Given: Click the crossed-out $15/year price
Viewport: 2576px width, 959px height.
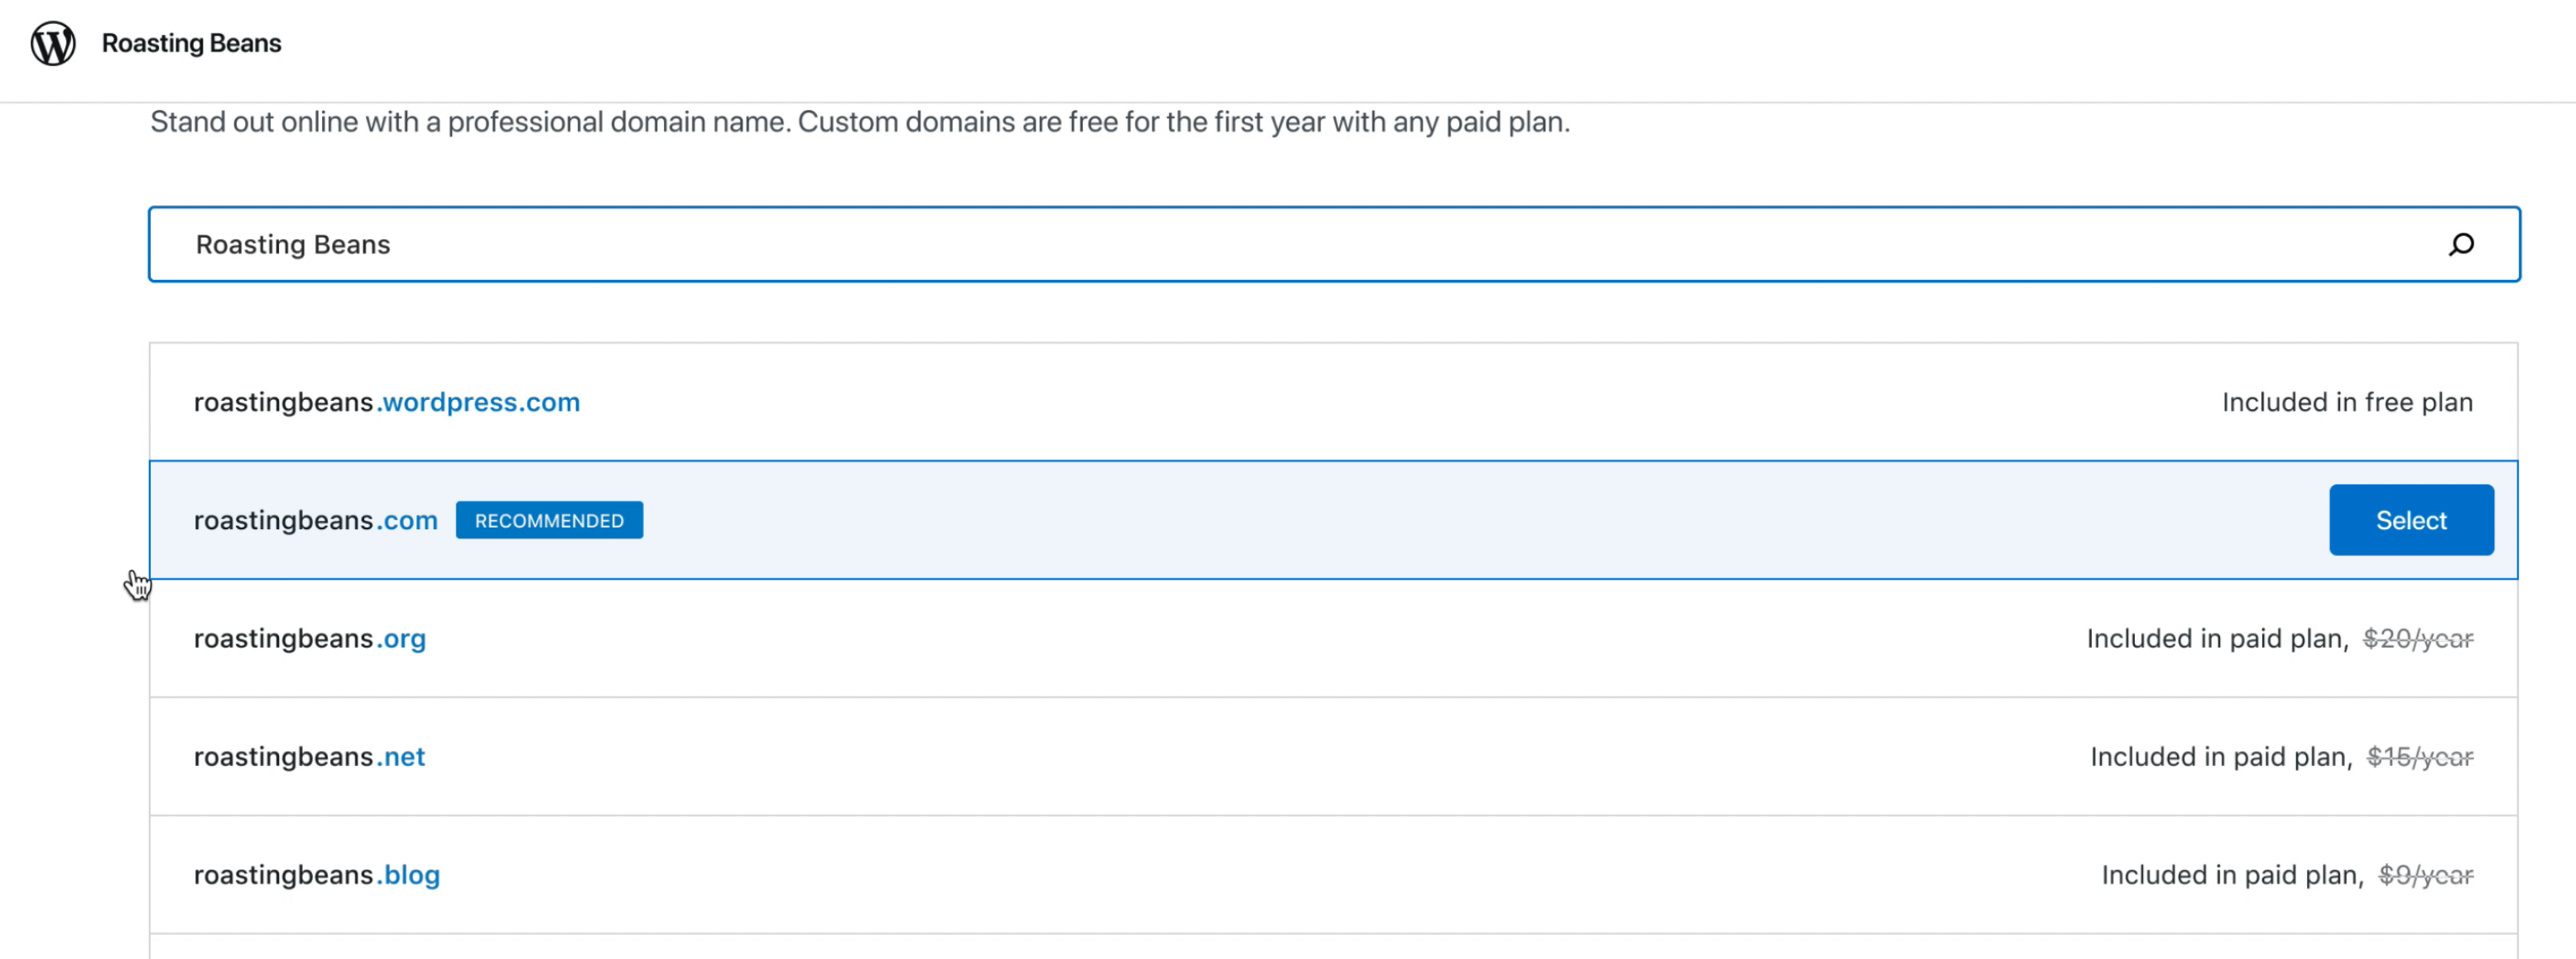Looking at the screenshot, I should coord(2419,756).
